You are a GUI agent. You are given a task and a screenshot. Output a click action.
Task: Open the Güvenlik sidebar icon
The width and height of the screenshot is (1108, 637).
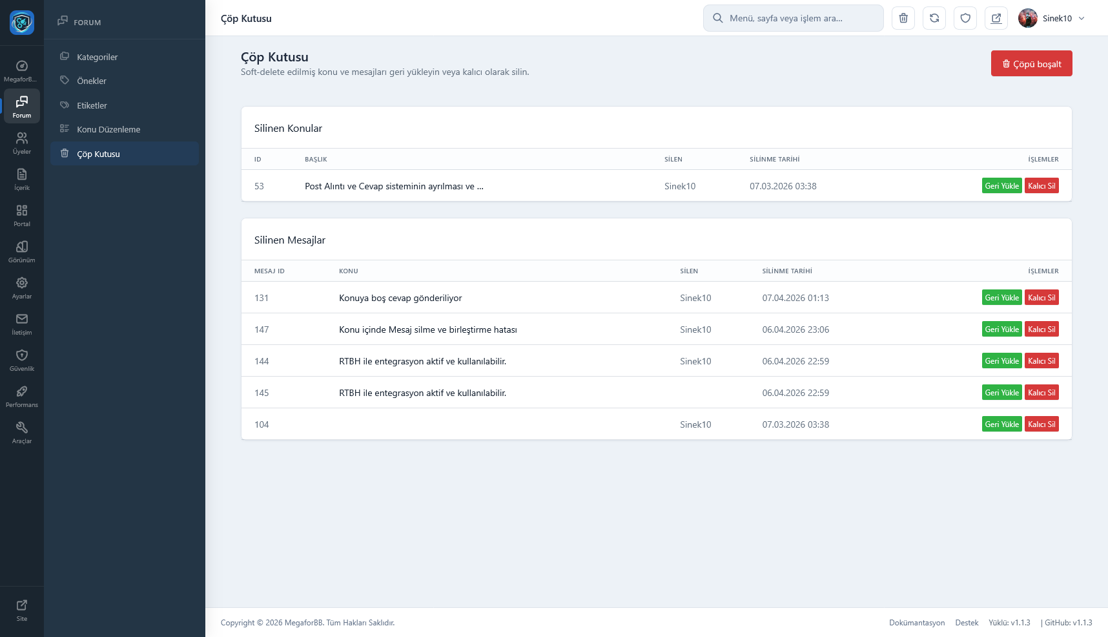pyautogui.click(x=22, y=360)
